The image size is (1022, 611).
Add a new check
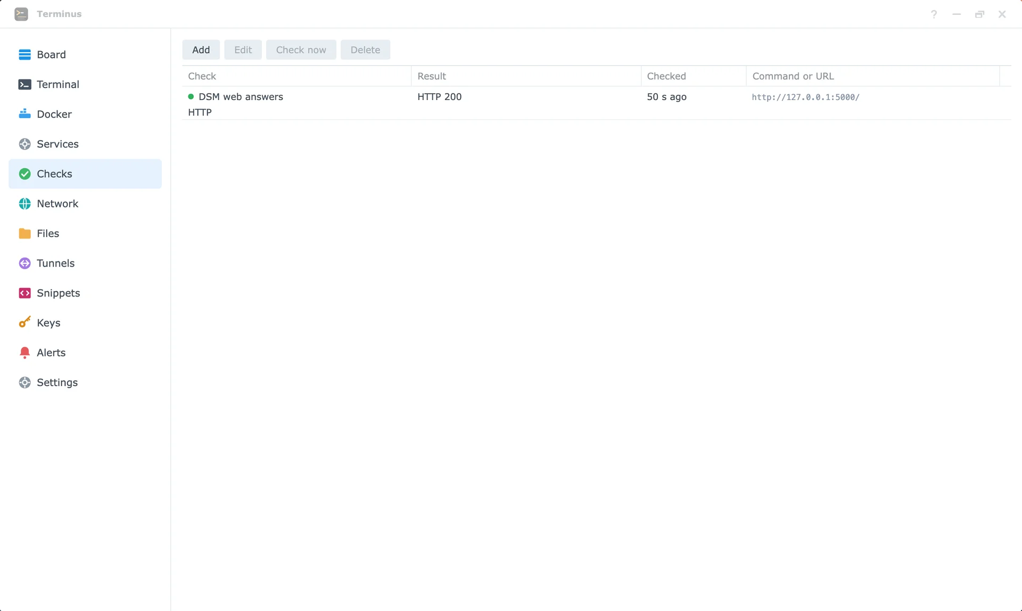pos(201,49)
